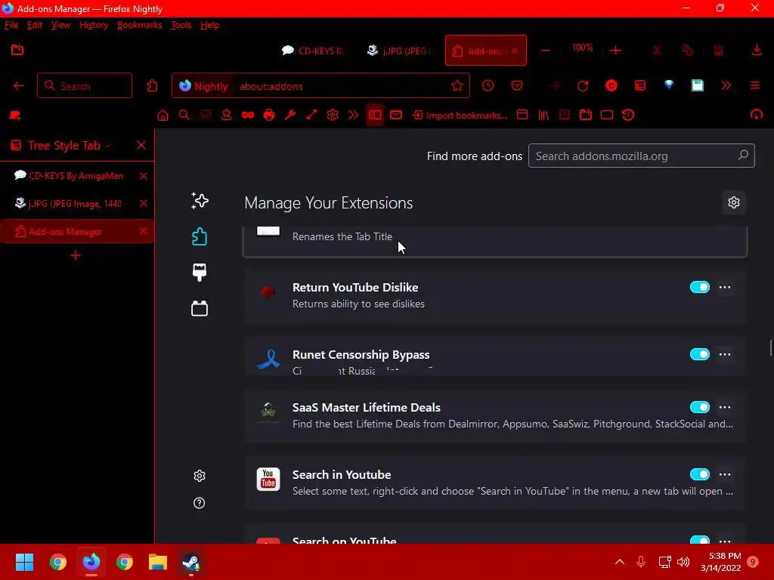Viewport: 774px width, 580px height.
Task: Click the floppy disk save icon
Action: [x=697, y=86]
